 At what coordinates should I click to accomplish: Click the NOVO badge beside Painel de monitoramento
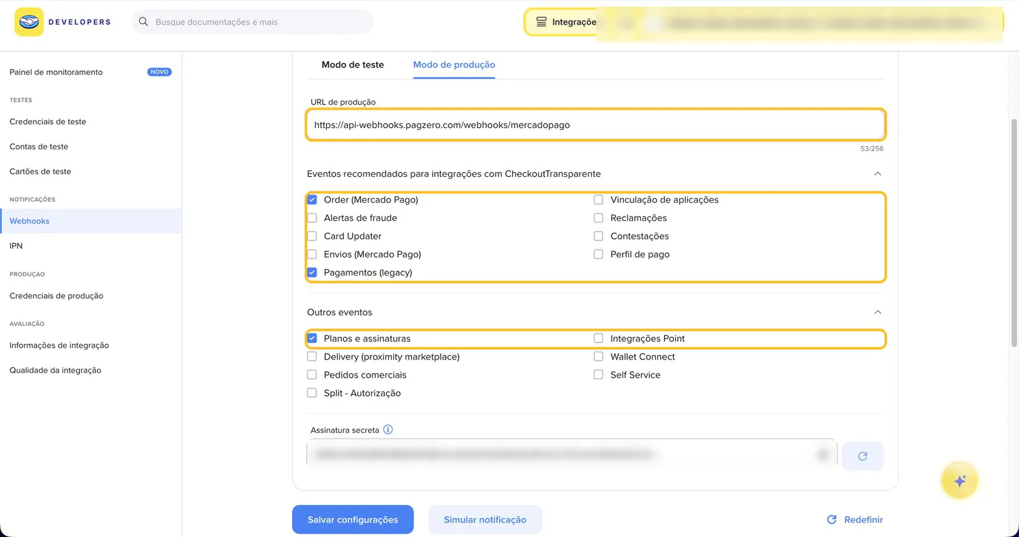tap(159, 72)
